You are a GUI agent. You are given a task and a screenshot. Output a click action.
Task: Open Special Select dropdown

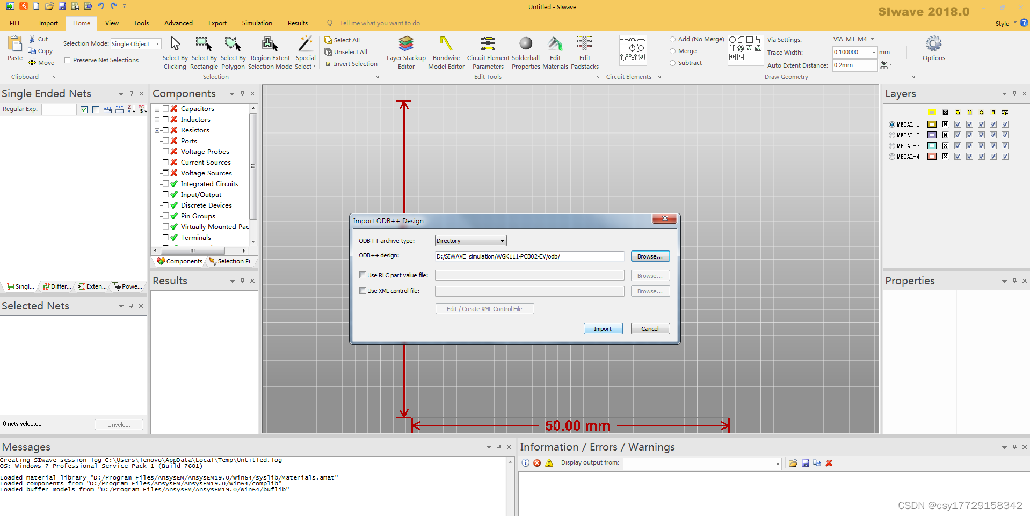click(x=306, y=53)
